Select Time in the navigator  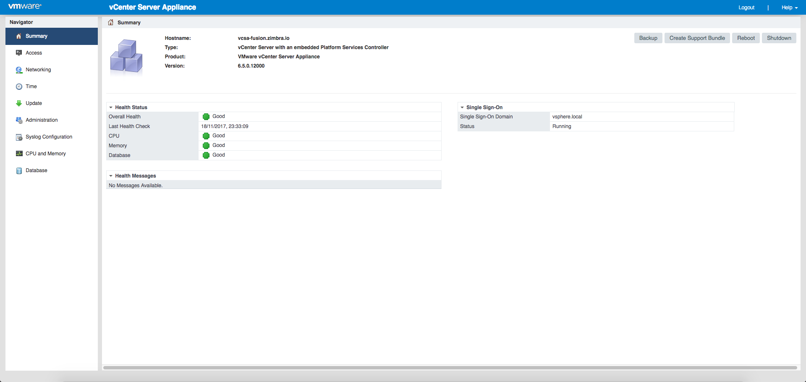(52, 86)
